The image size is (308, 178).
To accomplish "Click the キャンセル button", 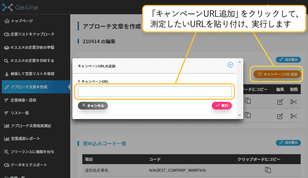I will pos(93,105).
